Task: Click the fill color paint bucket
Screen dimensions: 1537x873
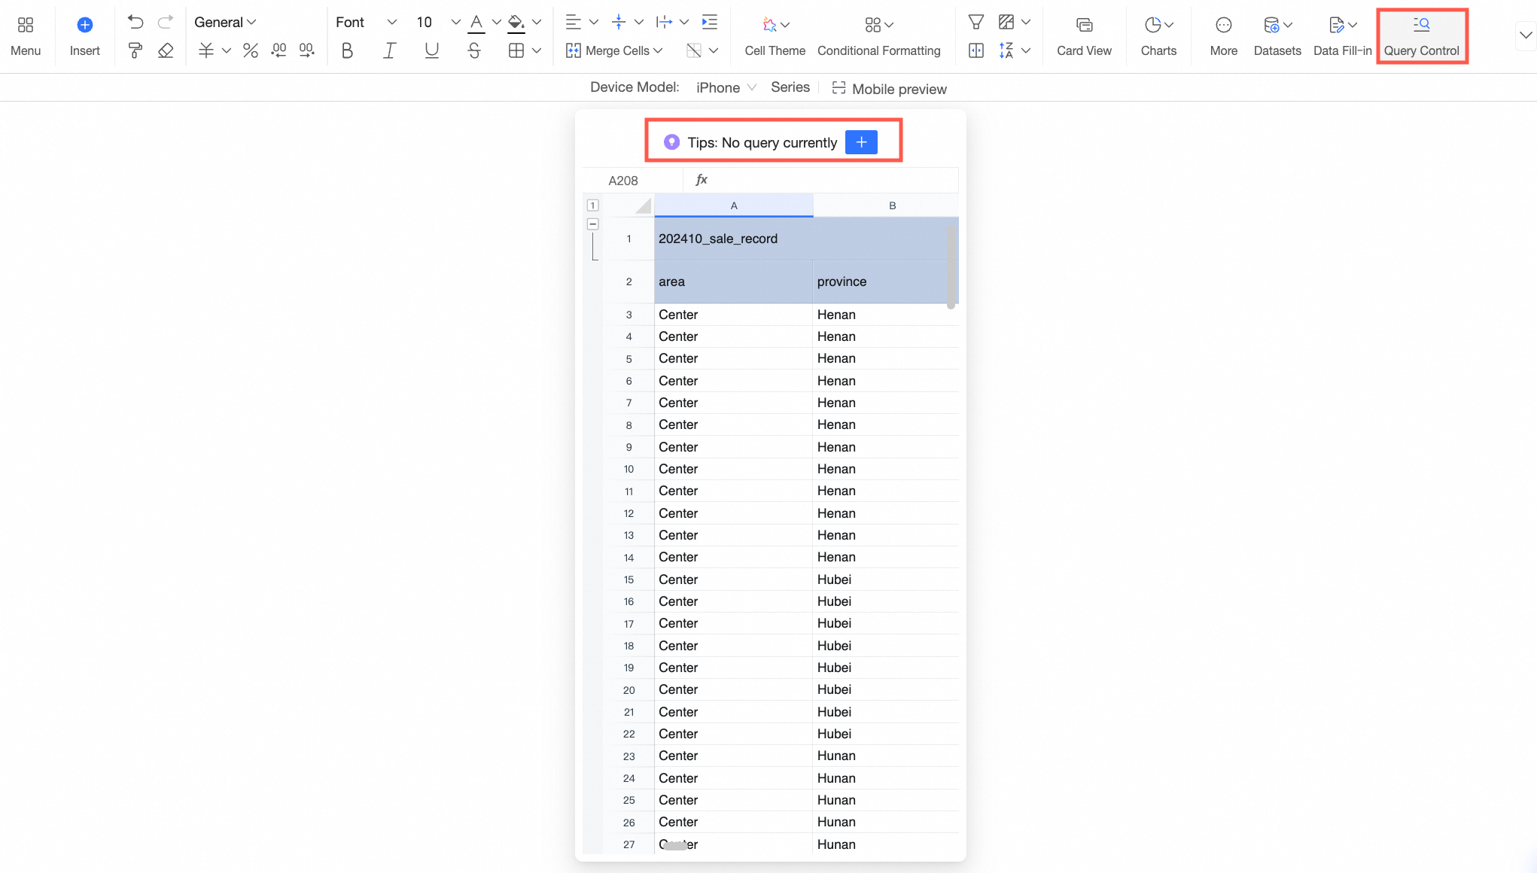Action: click(x=516, y=22)
